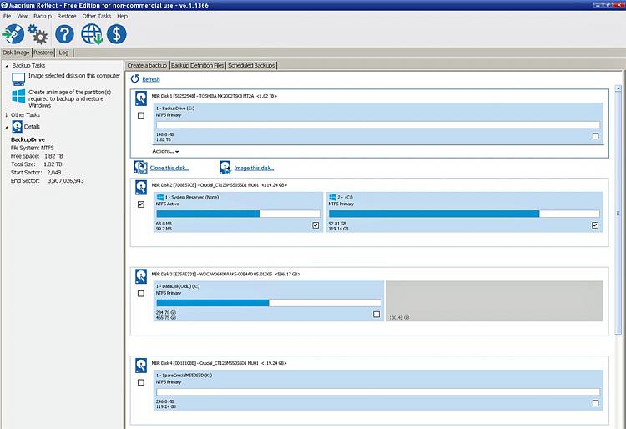Click the Image this disk link
The image size is (626, 429).
tap(254, 168)
